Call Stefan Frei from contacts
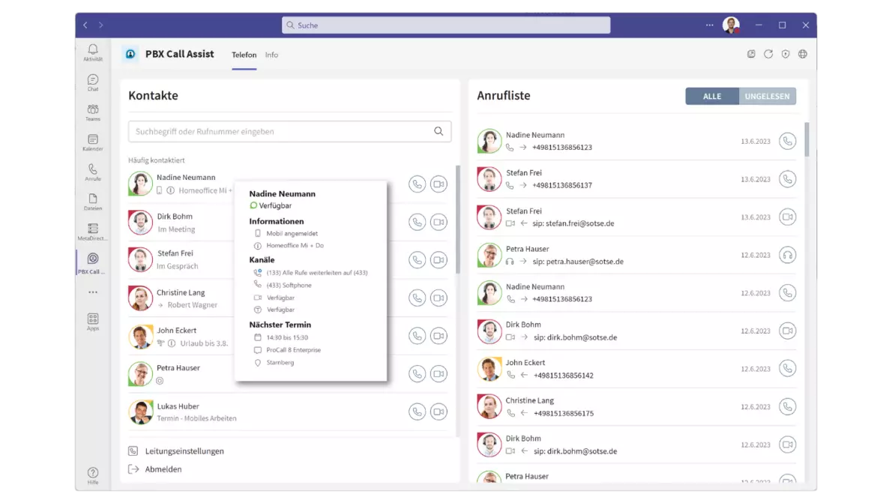The width and height of the screenshot is (892, 503). tap(417, 260)
